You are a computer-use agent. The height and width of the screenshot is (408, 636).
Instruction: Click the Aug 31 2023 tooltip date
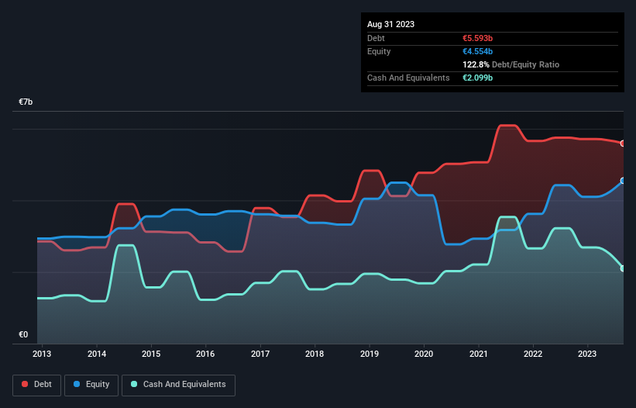[x=391, y=24]
